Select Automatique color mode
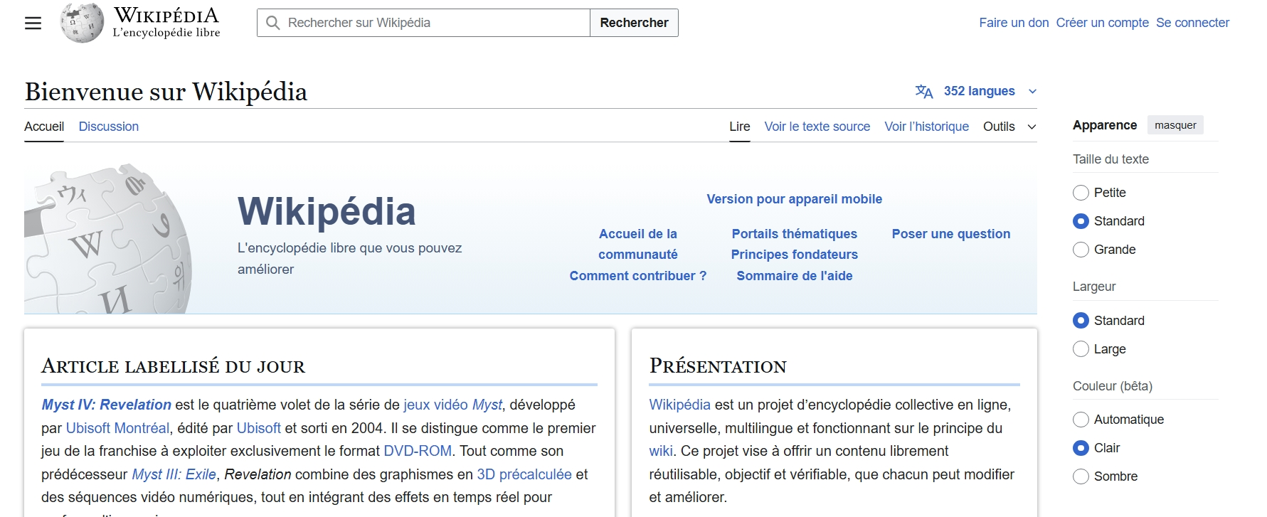The height and width of the screenshot is (517, 1267). tap(1081, 420)
